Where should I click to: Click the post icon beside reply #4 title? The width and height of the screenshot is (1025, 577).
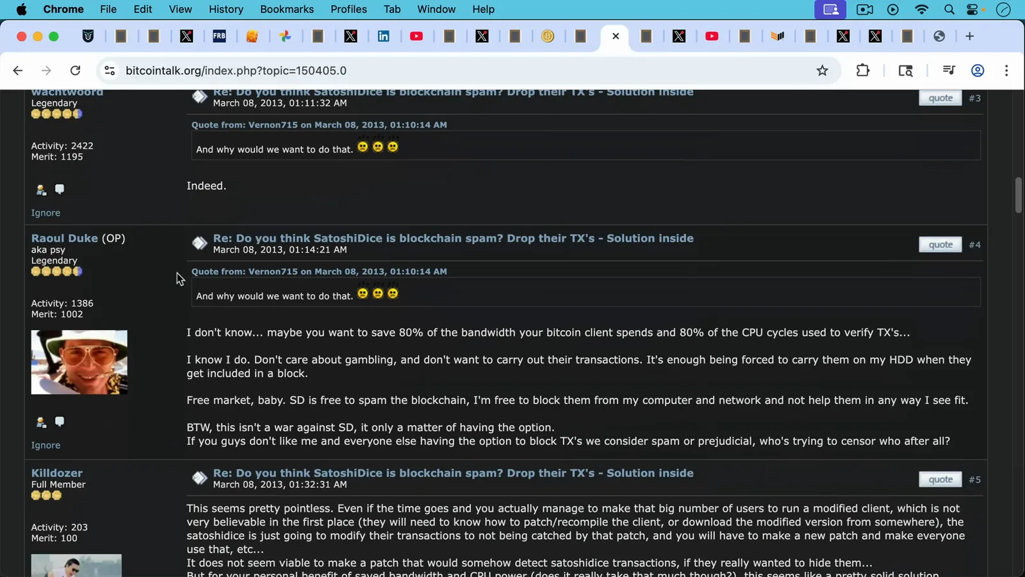point(199,244)
